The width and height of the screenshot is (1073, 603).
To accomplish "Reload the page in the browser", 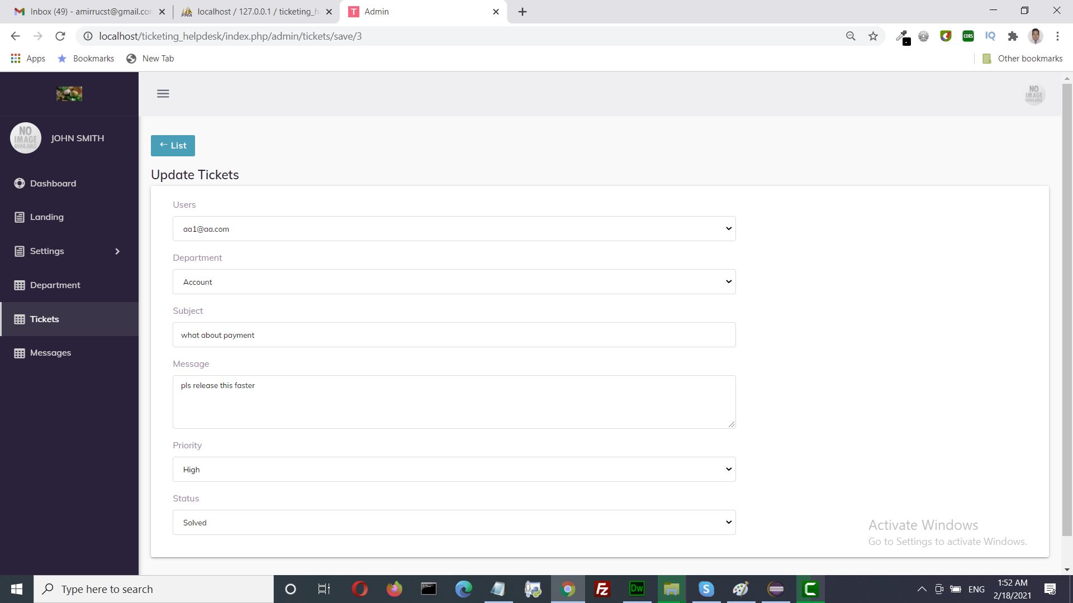I will pyautogui.click(x=60, y=36).
